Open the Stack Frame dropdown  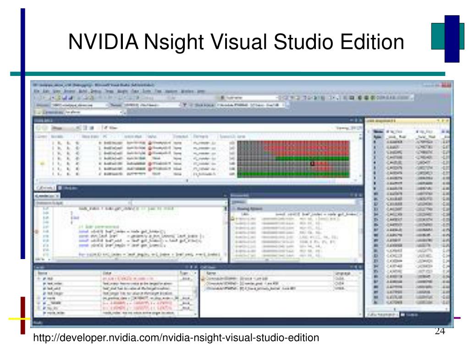pos(251,105)
